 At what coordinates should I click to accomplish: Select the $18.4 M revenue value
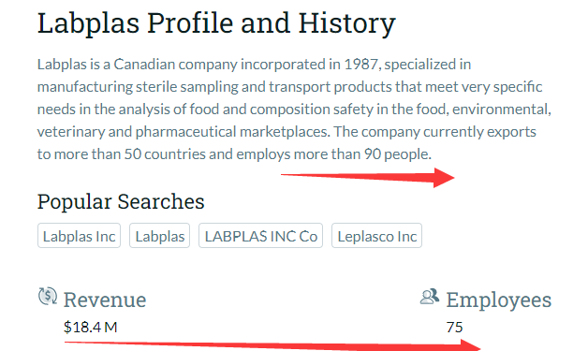click(91, 327)
